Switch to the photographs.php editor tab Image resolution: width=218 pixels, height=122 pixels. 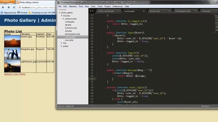click(183, 11)
